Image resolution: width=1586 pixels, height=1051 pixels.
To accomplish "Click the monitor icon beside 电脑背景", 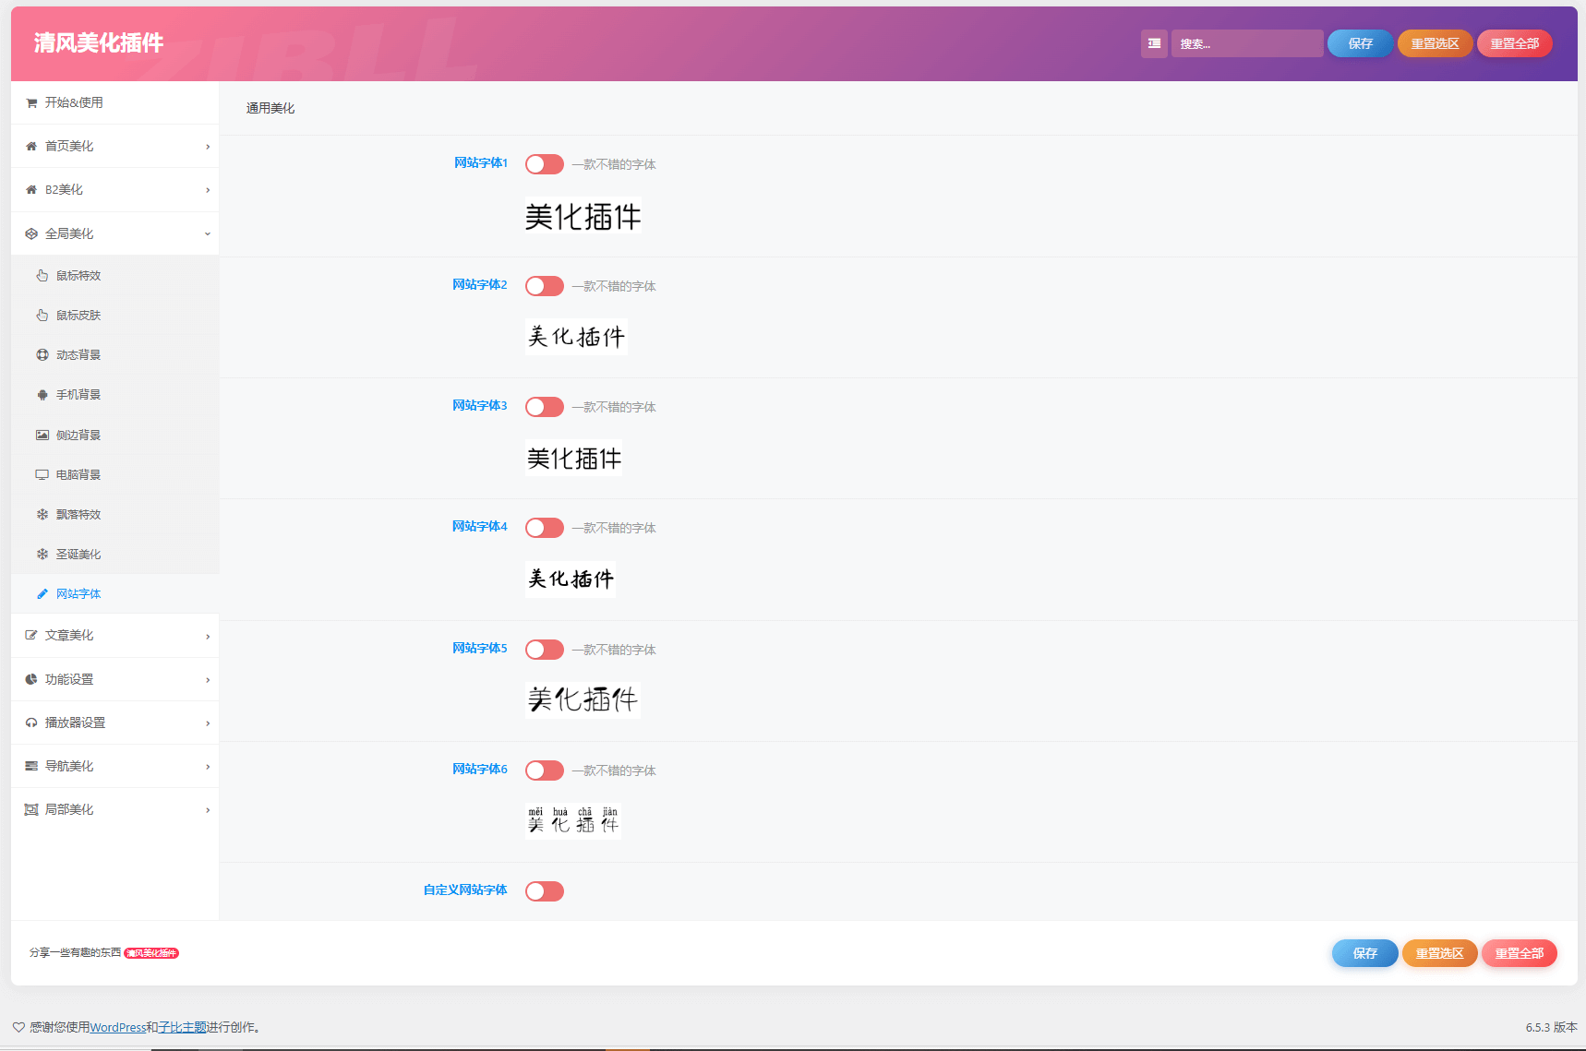I will click(42, 475).
